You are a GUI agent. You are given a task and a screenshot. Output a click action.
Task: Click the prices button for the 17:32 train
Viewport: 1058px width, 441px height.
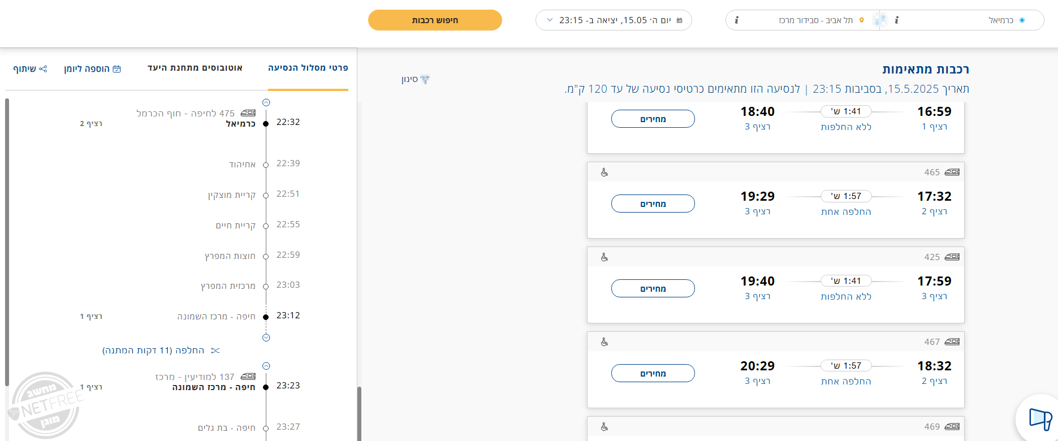(653, 204)
